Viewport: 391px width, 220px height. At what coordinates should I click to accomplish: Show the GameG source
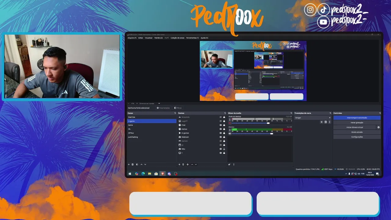pos(221,141)
